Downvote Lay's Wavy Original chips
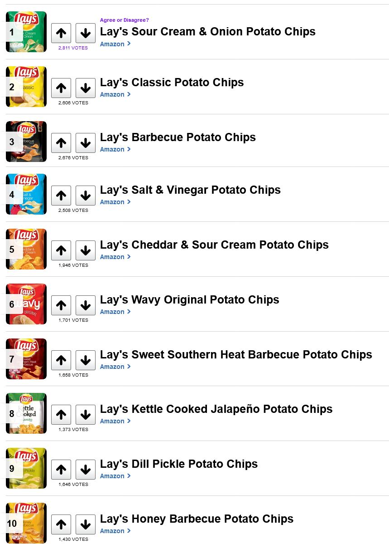The image size is (389, 544). (86, 305)
